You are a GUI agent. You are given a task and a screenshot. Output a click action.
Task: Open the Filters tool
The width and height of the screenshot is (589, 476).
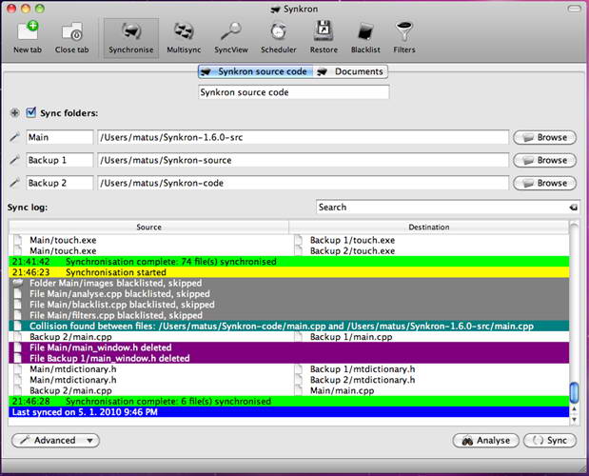click(404, 36)
